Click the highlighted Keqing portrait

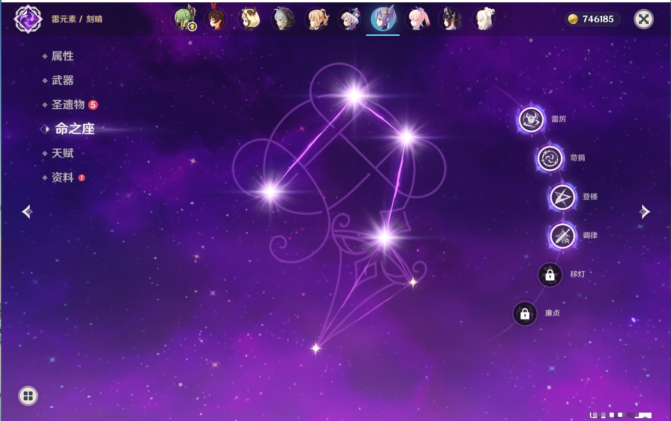[383, 19]
